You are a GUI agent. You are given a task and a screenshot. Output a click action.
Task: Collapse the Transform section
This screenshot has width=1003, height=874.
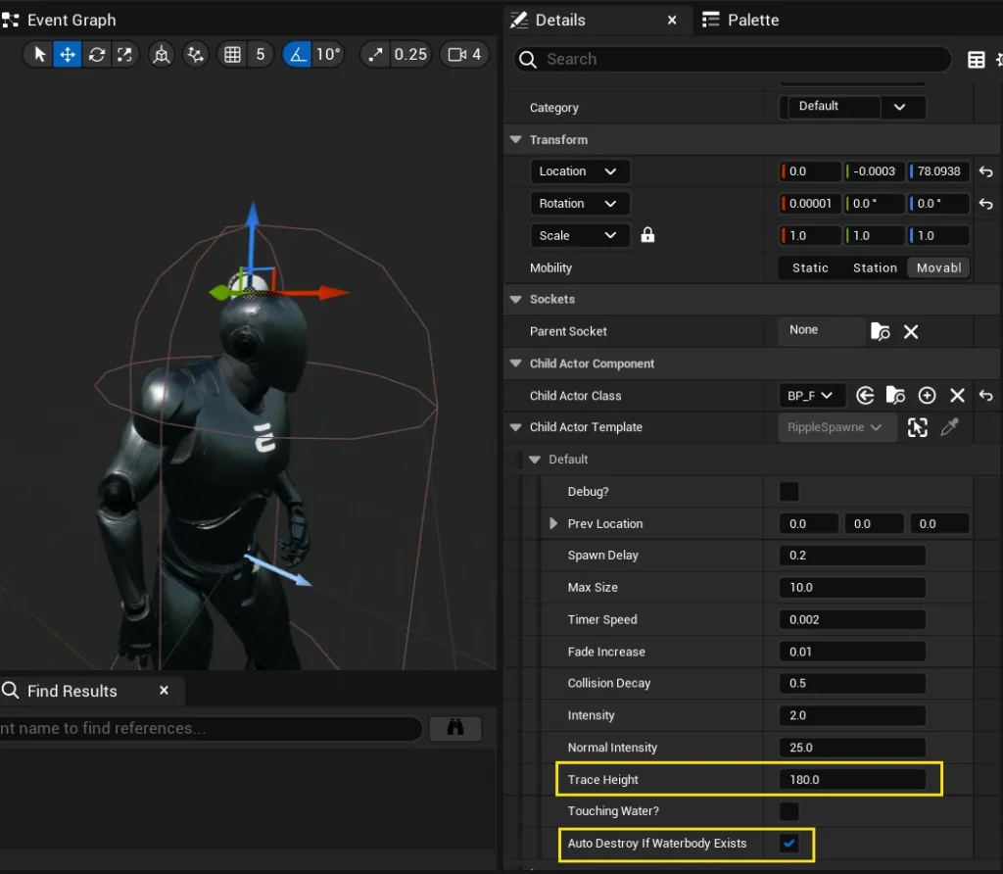click(x=516, y=140)
